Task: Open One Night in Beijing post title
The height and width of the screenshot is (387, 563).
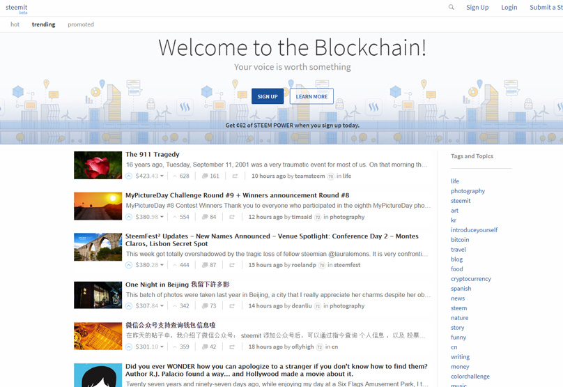Action: tap(178, 284)
